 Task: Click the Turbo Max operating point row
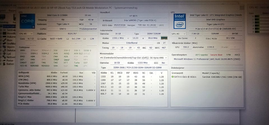click(x=57, y=87)
